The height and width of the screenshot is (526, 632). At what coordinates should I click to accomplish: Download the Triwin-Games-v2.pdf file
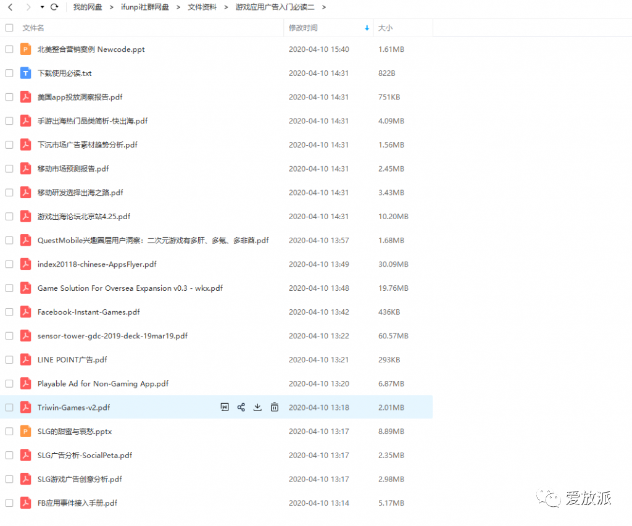pyautogui.click(x=257, y=407)
